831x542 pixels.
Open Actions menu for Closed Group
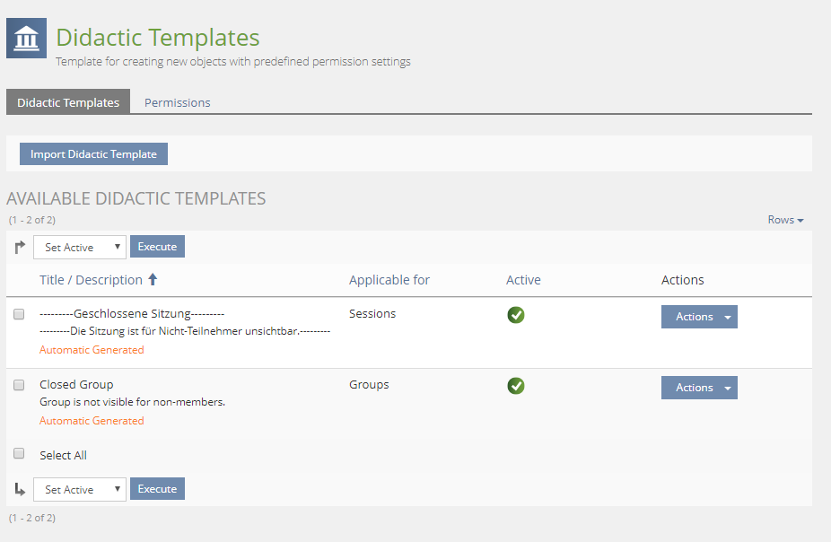coord(699,388)
